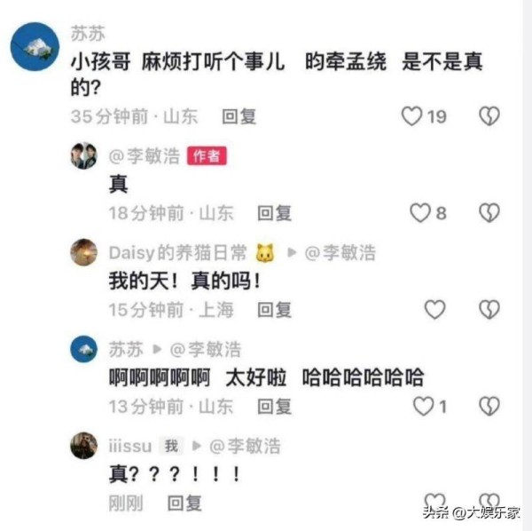
Task: Dislike 苏苏's 啊啊啊啊啊 reply
Action: click(x=489, y=407)
